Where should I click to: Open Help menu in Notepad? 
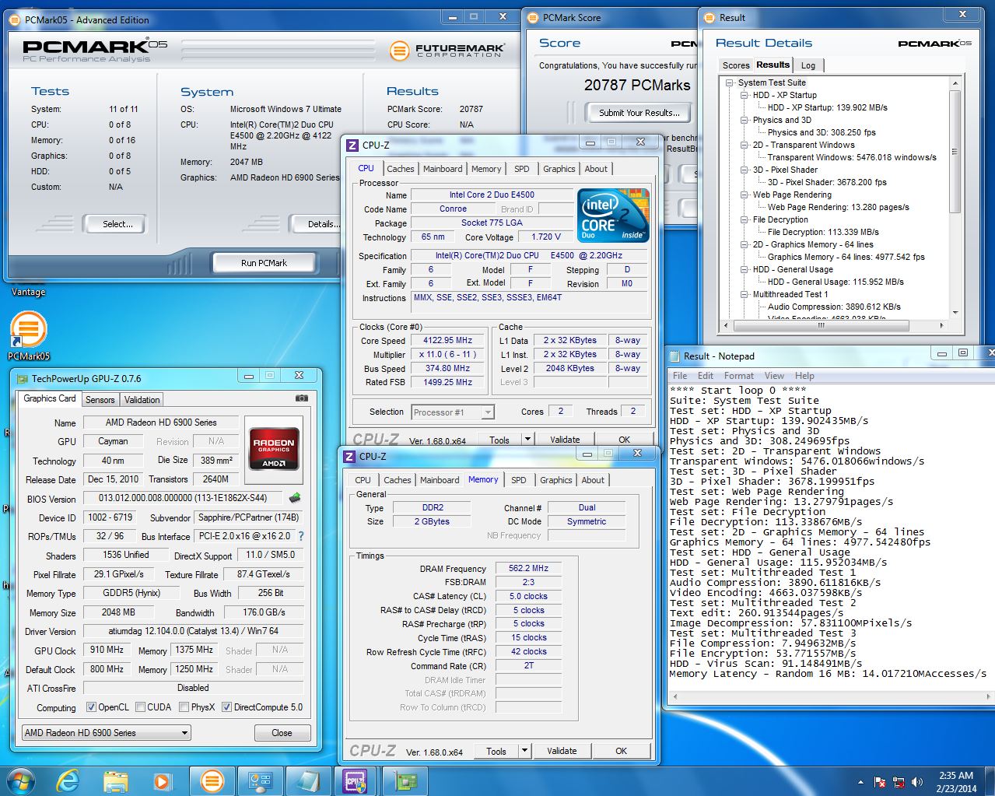tap(804, 376)
